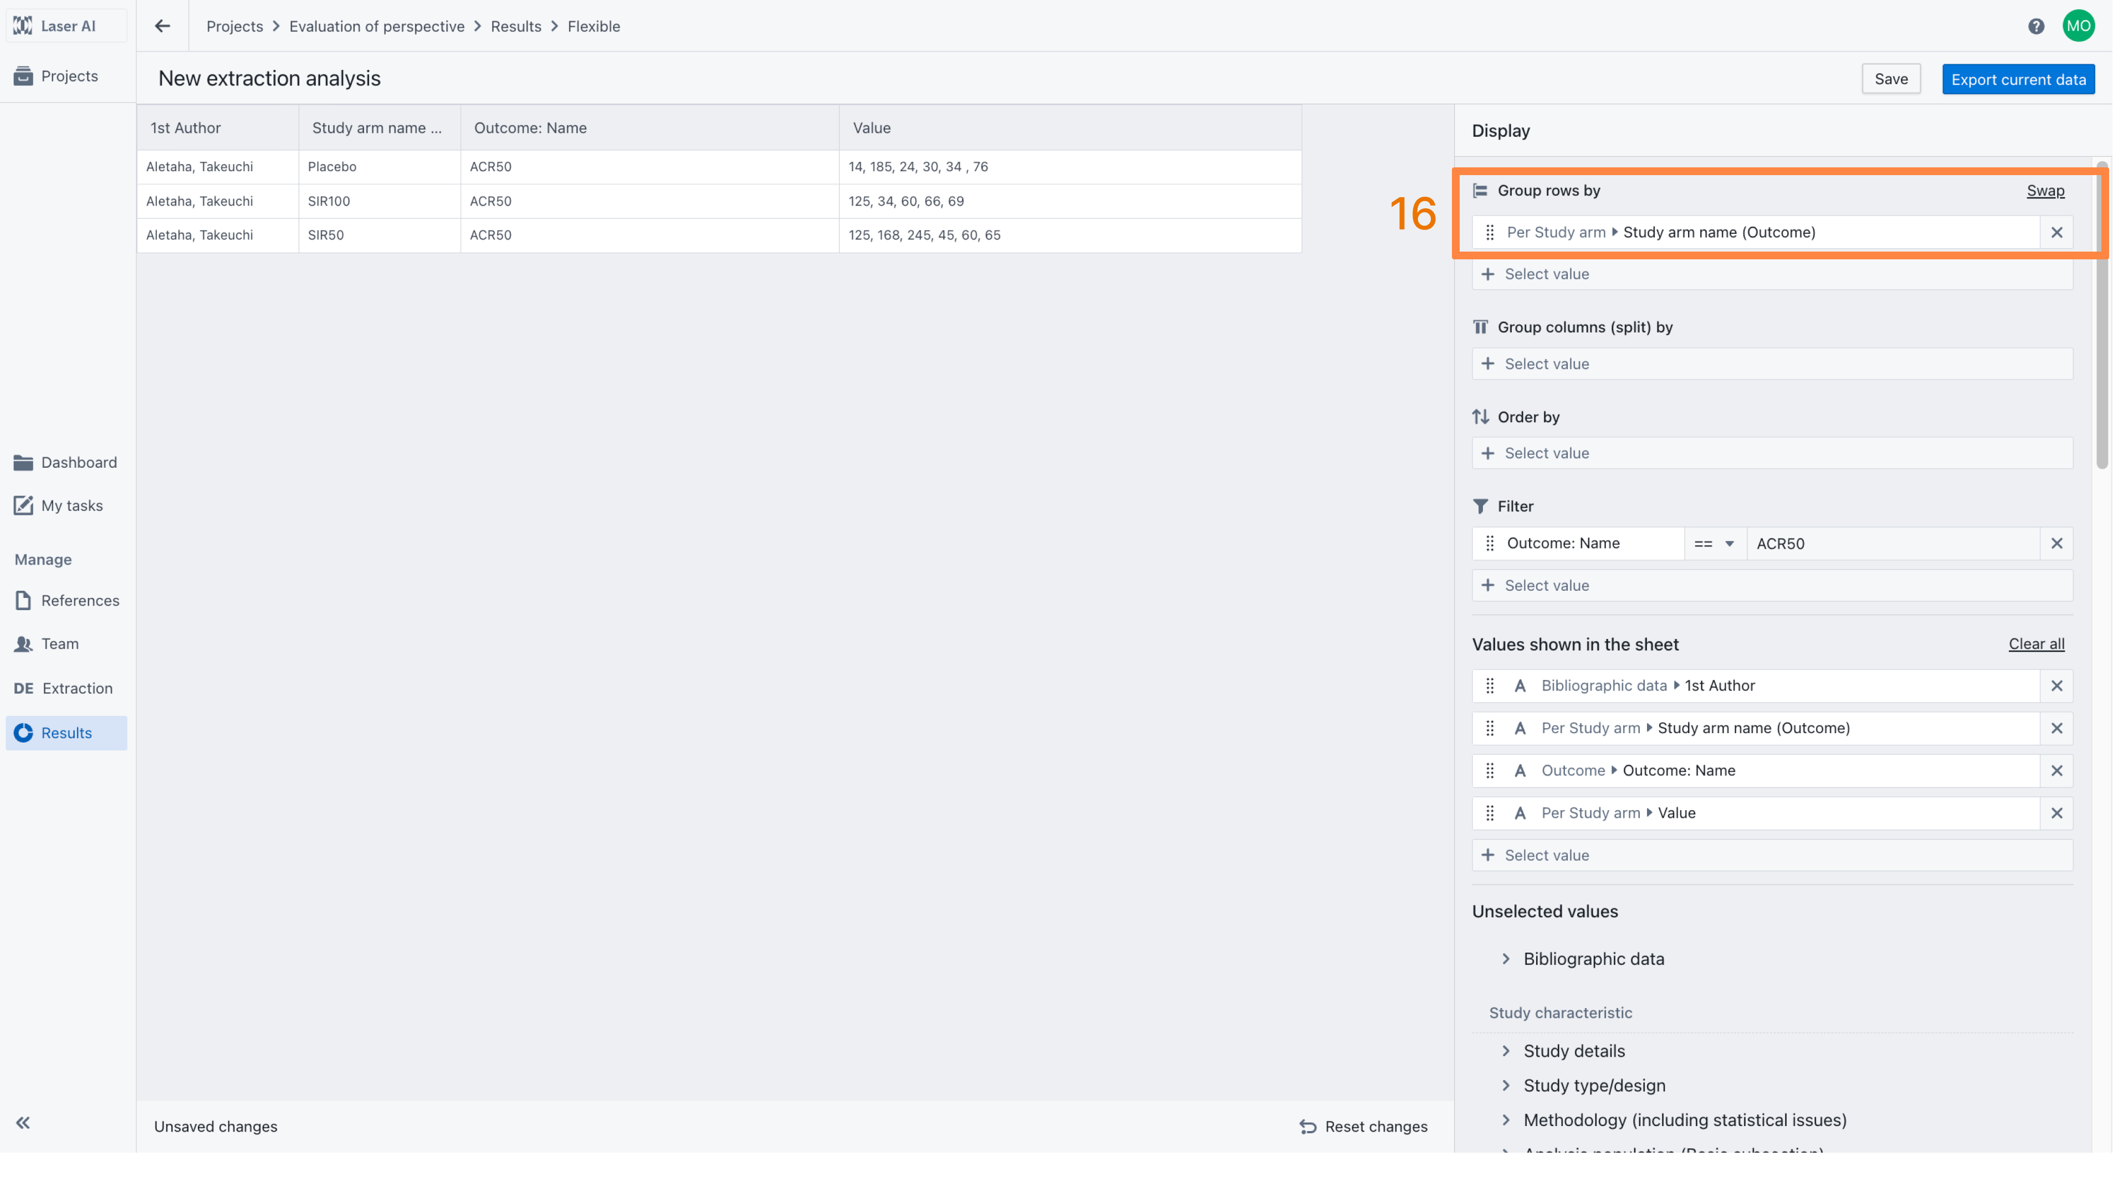Remove the ACR50 filter with X
Image resolution: width=2128 pixels, height=1197 pixels.
tap(2056, 544)
